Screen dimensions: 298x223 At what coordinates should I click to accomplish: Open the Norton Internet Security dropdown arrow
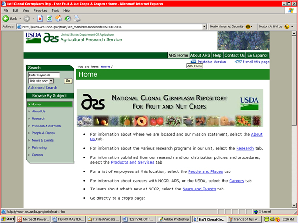pyautogui.click(x=251, y=27)
